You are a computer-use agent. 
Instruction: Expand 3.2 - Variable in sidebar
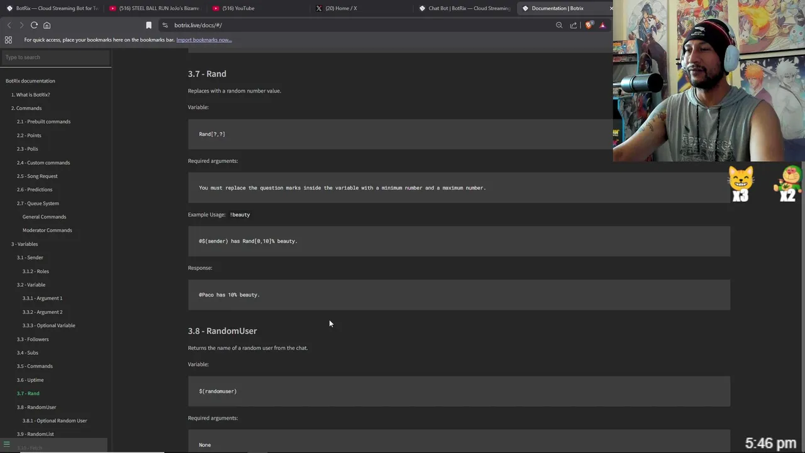point(31,285)
